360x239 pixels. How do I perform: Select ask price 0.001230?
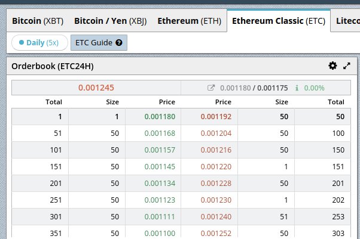click(216, 200)
